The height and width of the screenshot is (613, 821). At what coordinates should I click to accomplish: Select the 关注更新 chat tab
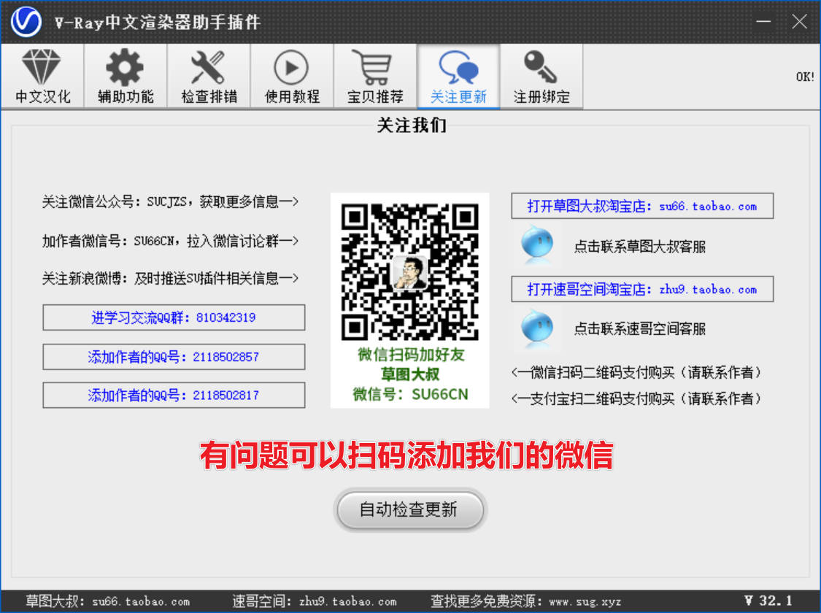[x=458, y=77]
